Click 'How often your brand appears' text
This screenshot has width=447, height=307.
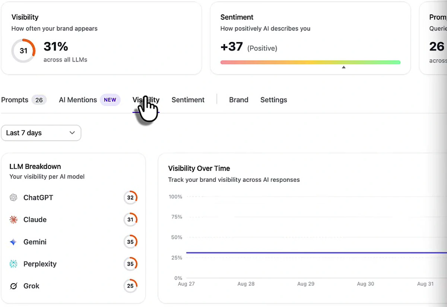54,29
